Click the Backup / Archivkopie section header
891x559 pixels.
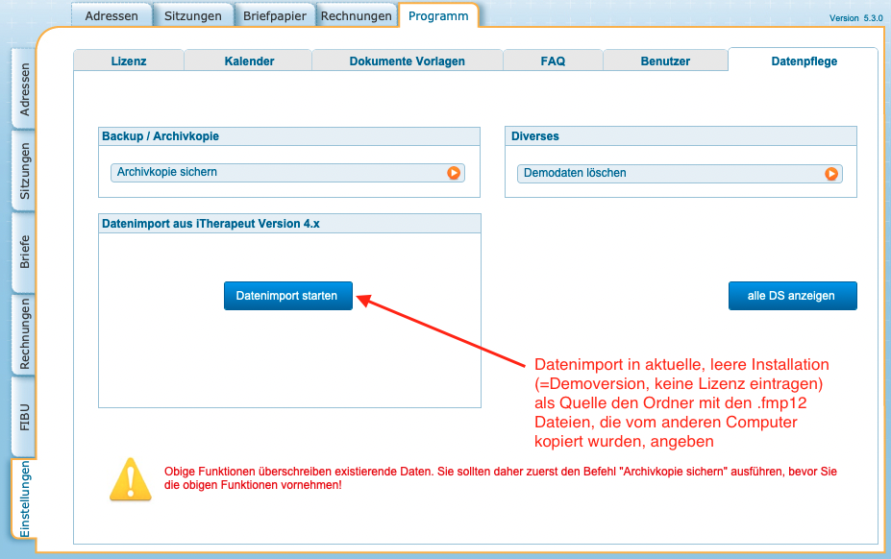point(289,136)
